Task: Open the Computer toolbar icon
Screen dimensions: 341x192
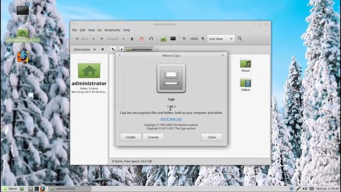Action: [x=173, y=39]
